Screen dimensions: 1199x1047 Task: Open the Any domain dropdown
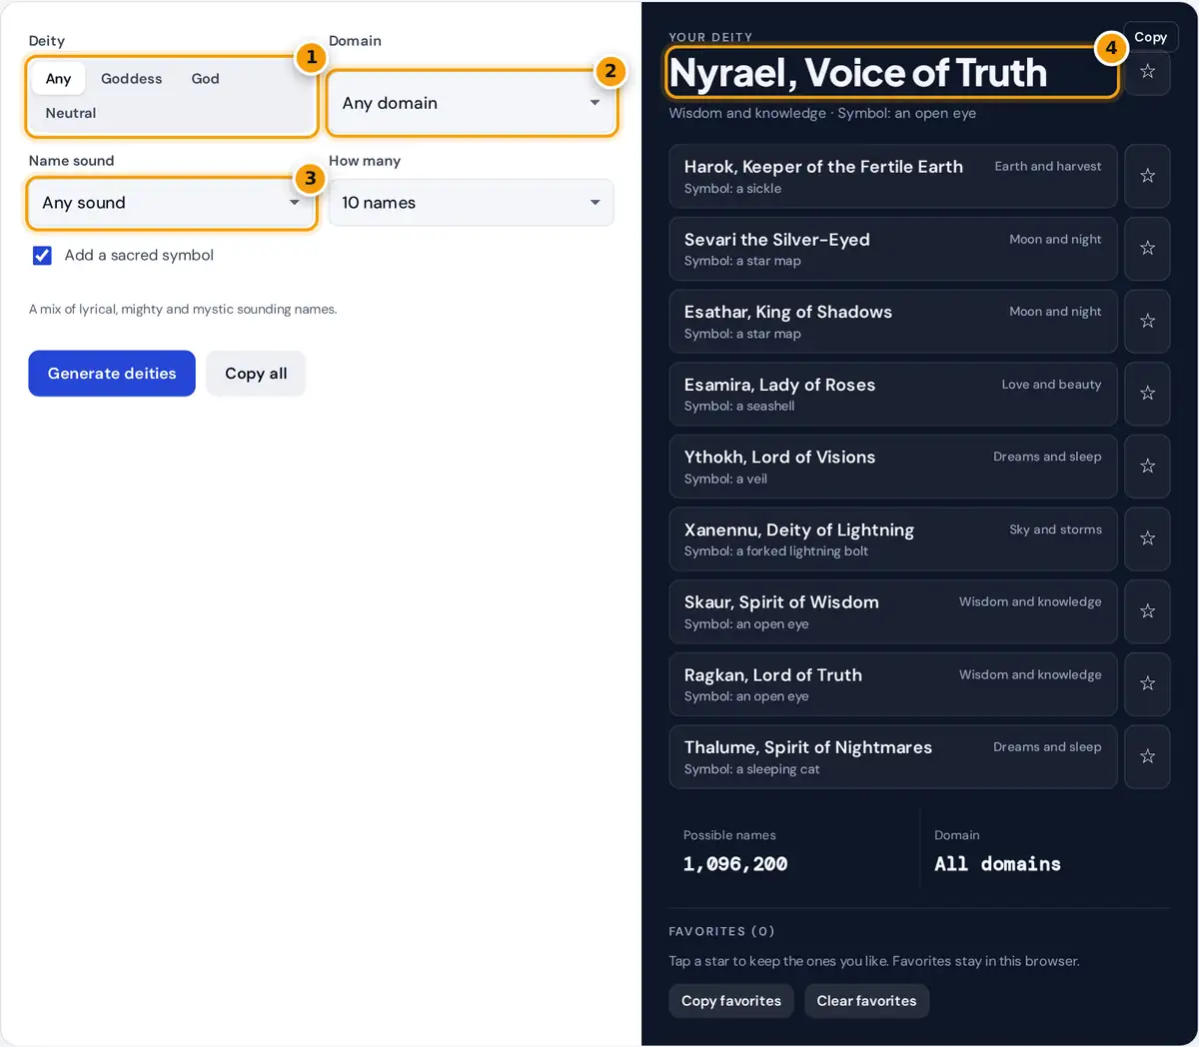(x=472, y=103)
